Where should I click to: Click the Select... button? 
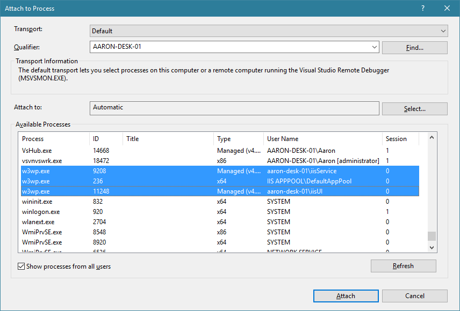414,109
